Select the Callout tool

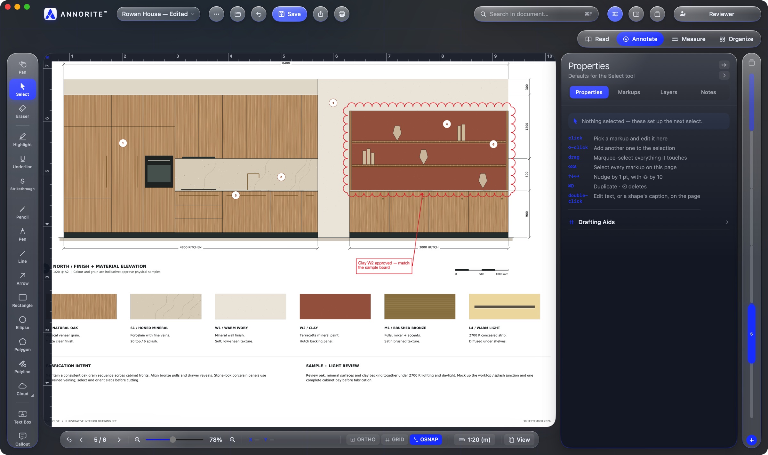22,439
